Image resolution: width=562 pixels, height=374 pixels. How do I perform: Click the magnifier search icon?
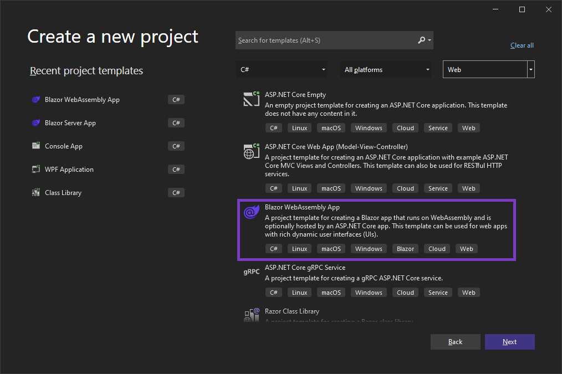coord(421,40)
